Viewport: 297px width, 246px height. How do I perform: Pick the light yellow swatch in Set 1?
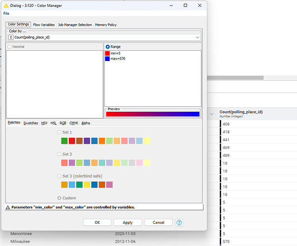coord(147,141)
